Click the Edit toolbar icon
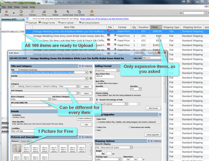 tap(21, 12)
